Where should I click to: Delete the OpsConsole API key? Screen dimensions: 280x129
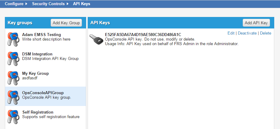click(265, 33)
